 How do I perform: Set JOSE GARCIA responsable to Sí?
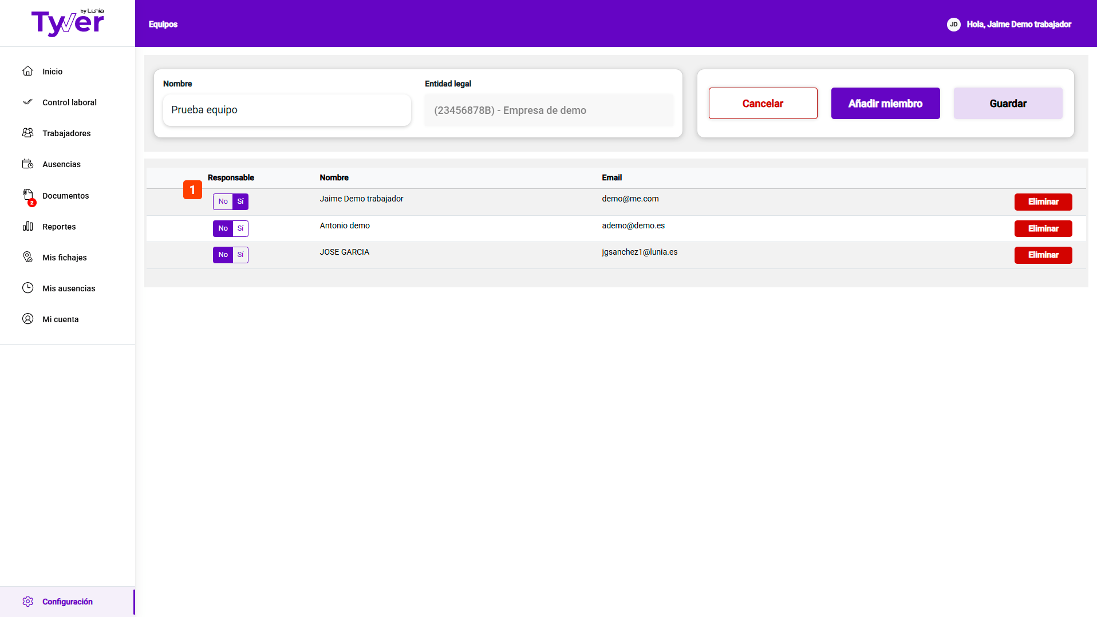(240, 255)
